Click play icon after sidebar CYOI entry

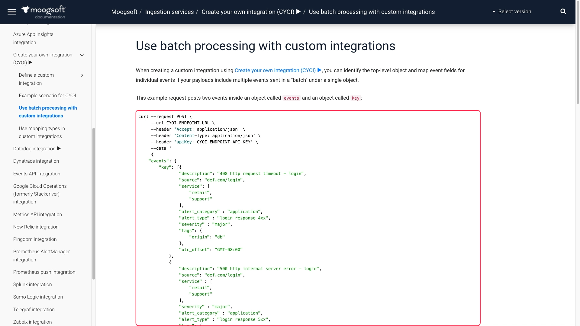coord(30,62)
